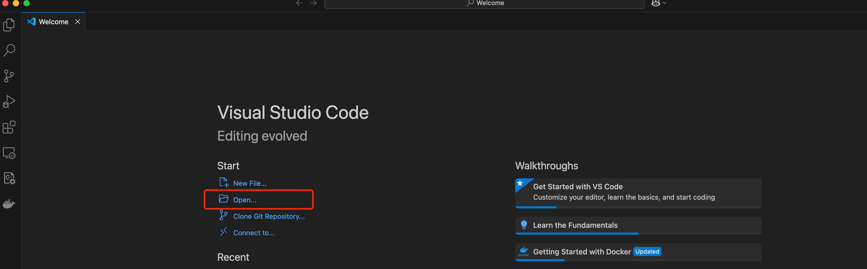
Task: Click the Open... link
Action: pos(245,200)
